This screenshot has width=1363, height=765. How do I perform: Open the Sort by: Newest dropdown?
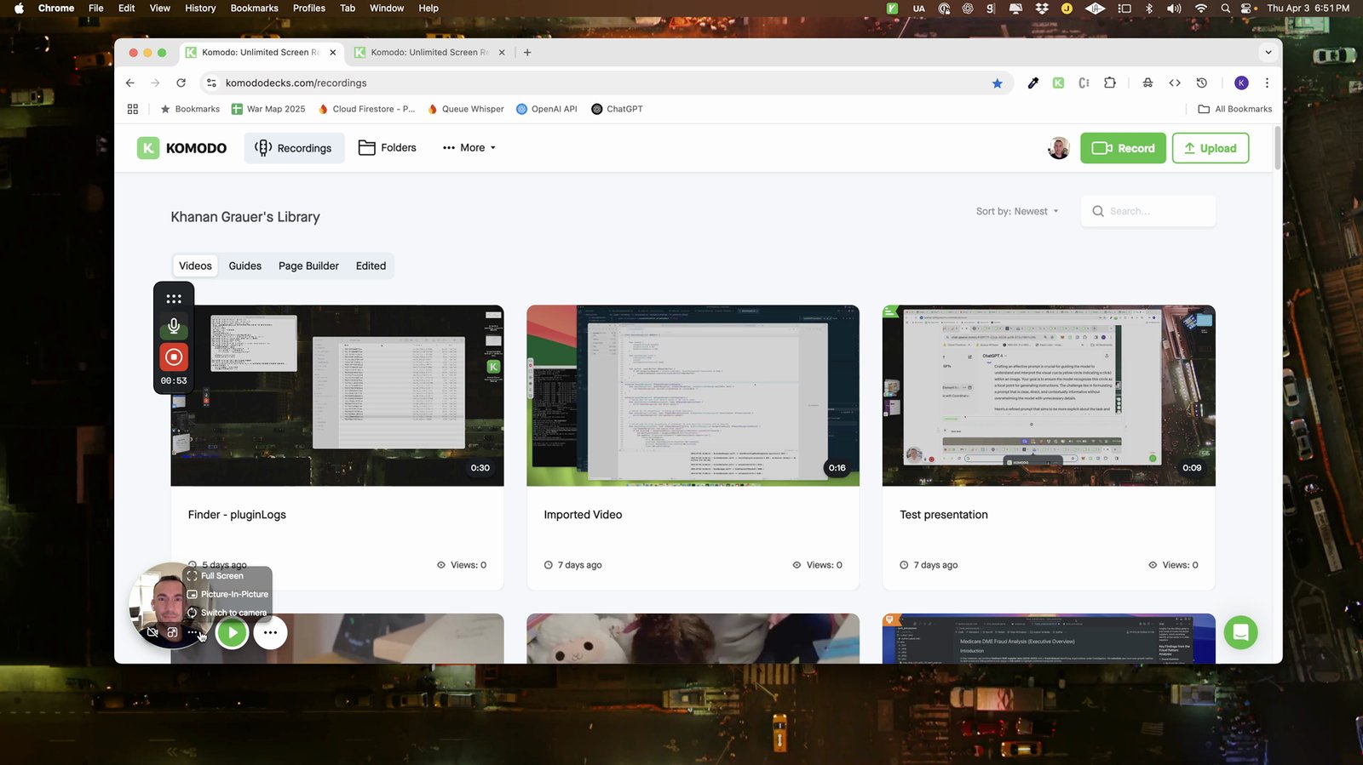[x=1017, y=211]
